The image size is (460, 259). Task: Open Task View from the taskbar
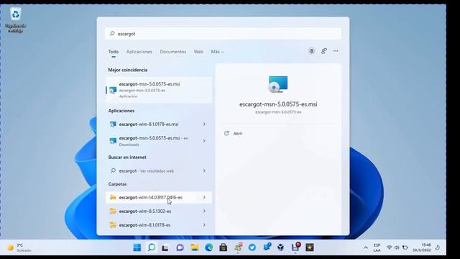(x=165, y=247)
